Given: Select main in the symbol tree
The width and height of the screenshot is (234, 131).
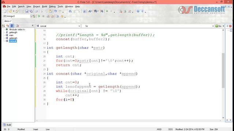Looking at the screenshot, I should [11, 35].
